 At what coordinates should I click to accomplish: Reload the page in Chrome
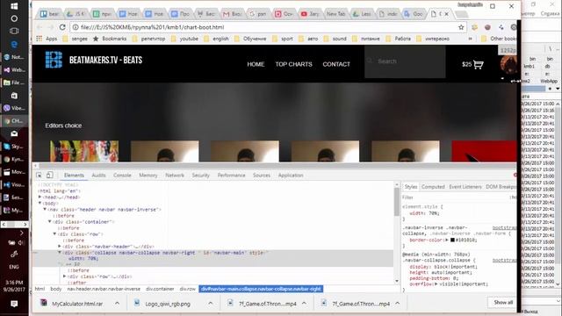coord(62,27)
